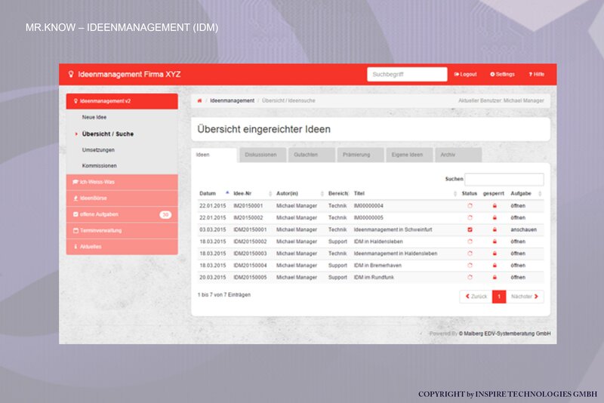The image size is (604, 403).
Task: Click öffnen for IDM20150003
Action: pyautogui.click(x=518, y=254)
